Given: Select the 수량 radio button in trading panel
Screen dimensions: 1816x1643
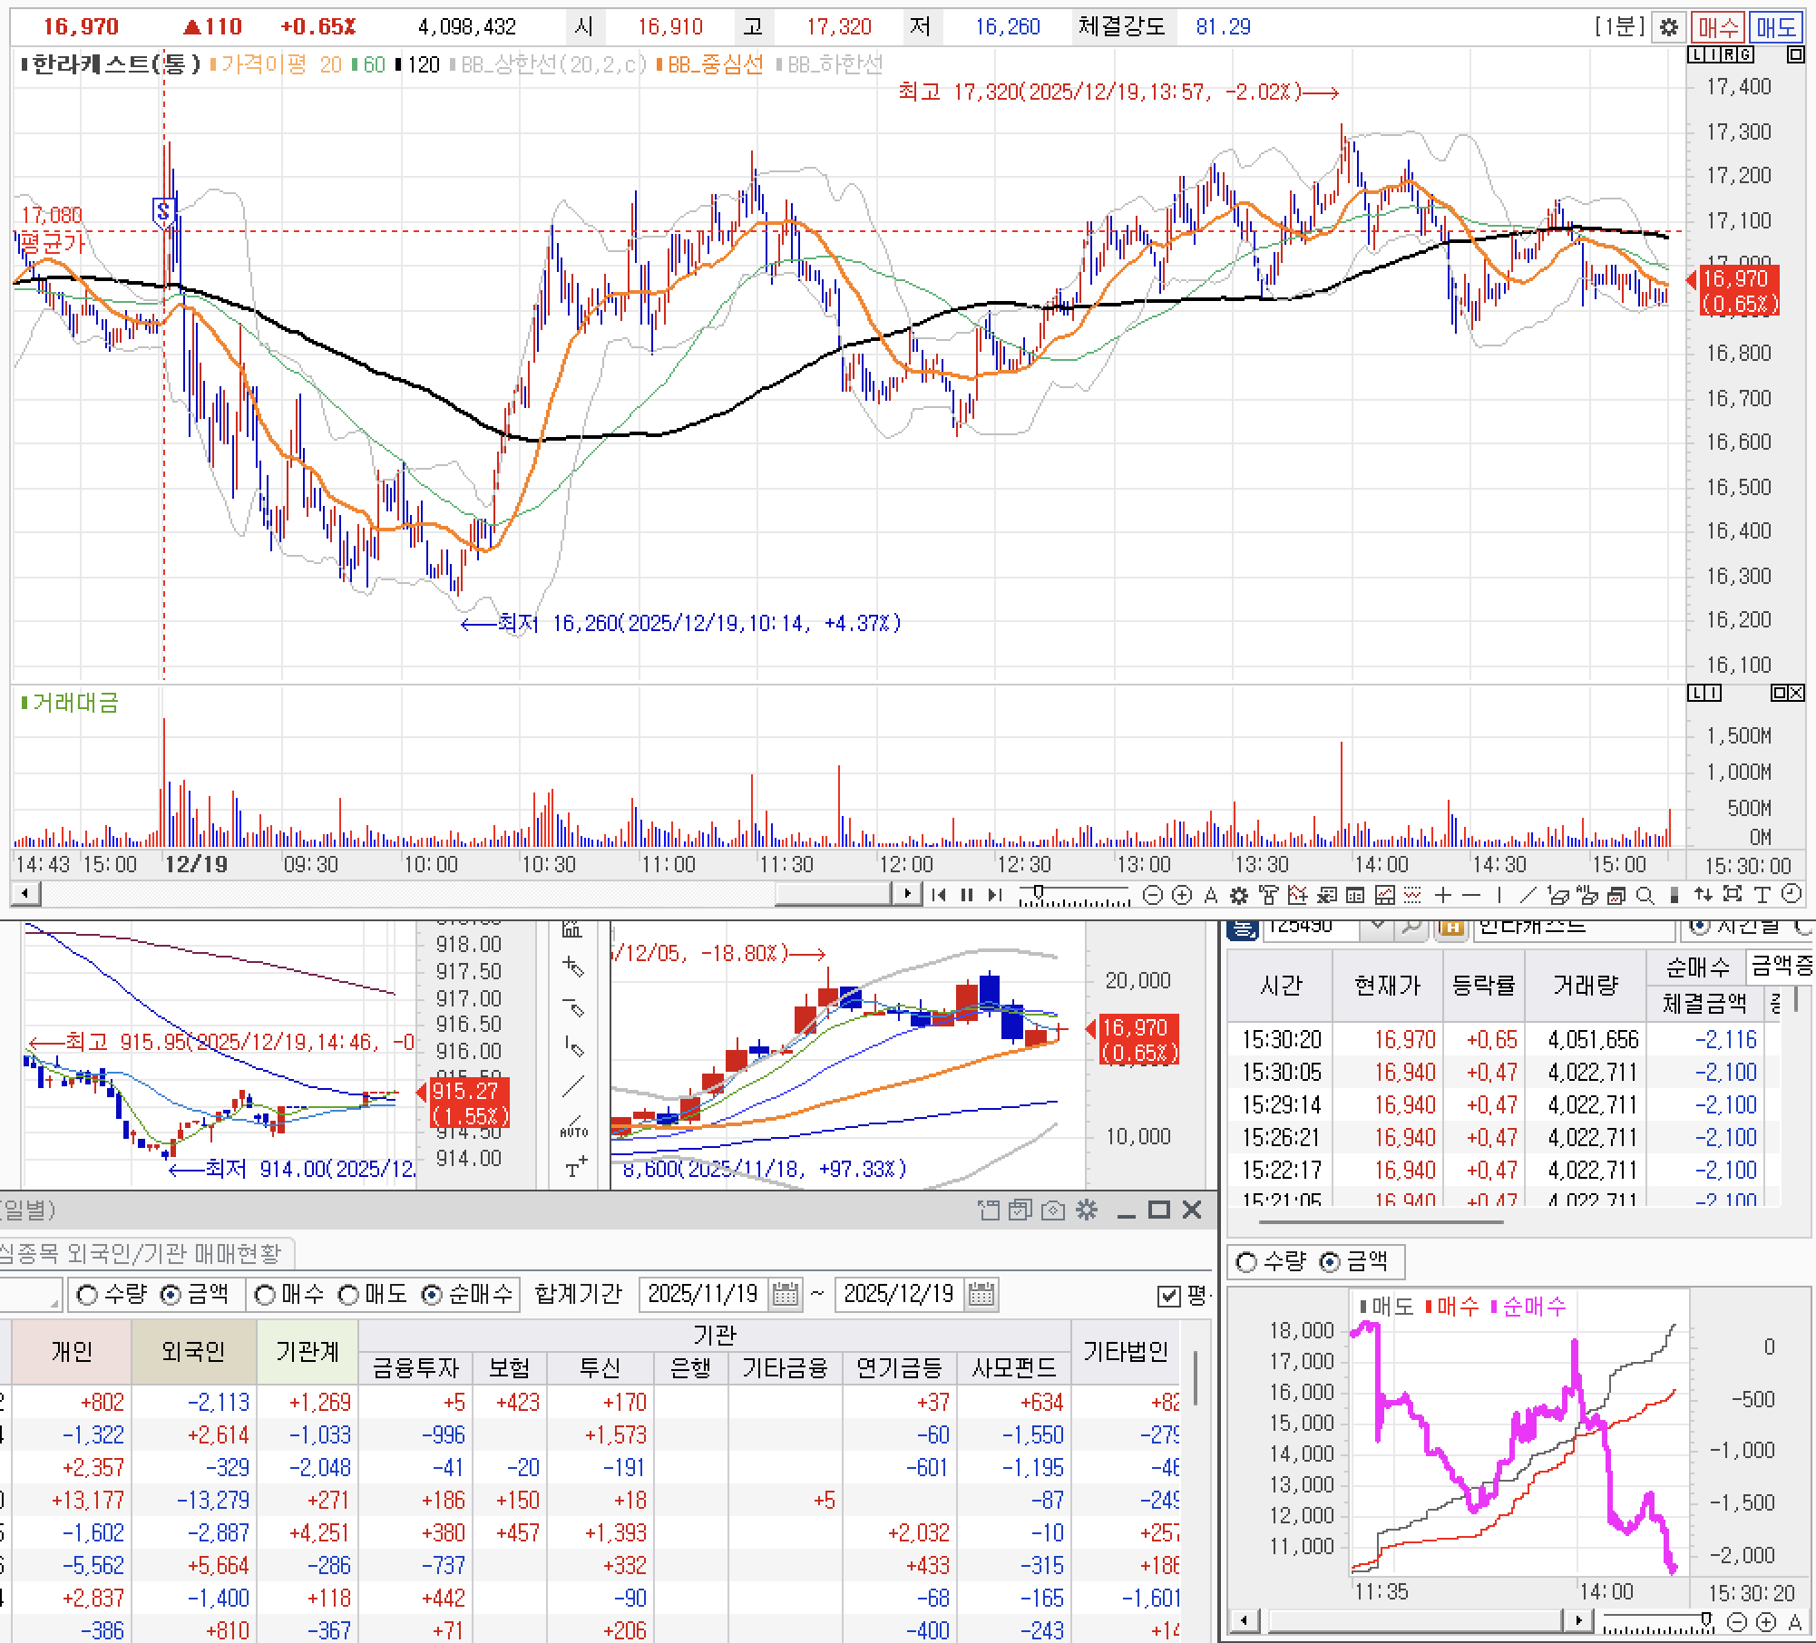Looking at the screenshot, I should 88,1295.
